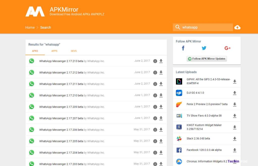258x166 pixels.
Task: Click the Slack app thumbnail
Action: click(x=179, y=139)
